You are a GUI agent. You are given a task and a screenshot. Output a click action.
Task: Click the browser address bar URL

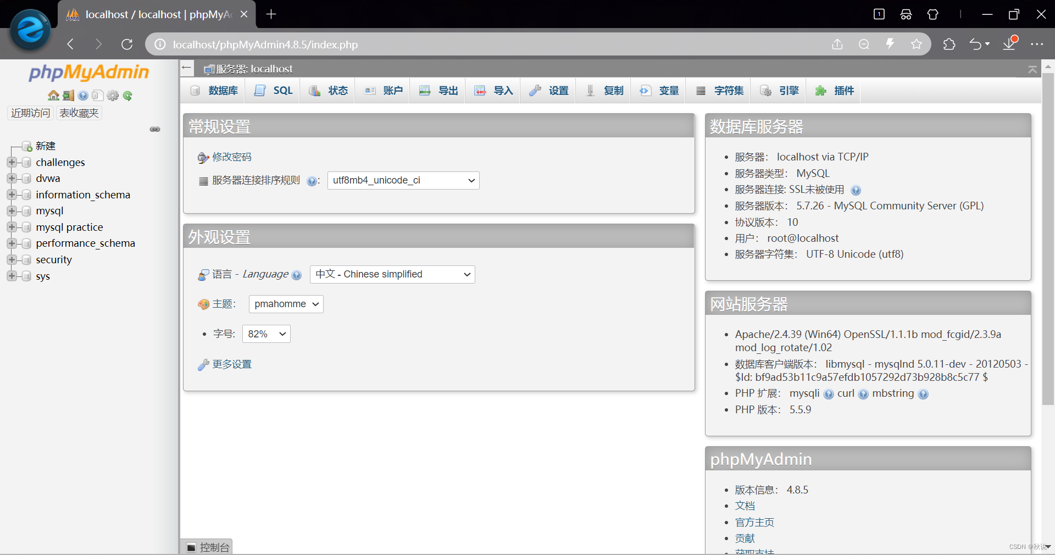[265, 45]
